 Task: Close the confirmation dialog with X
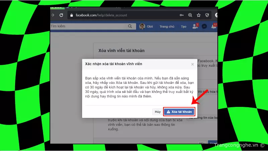click(192, 64)
